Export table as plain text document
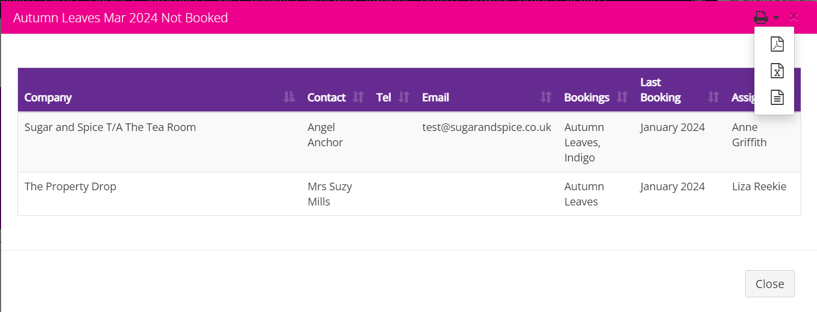Image resolution: width=817 pixels, height=312 pixels. 777,97
